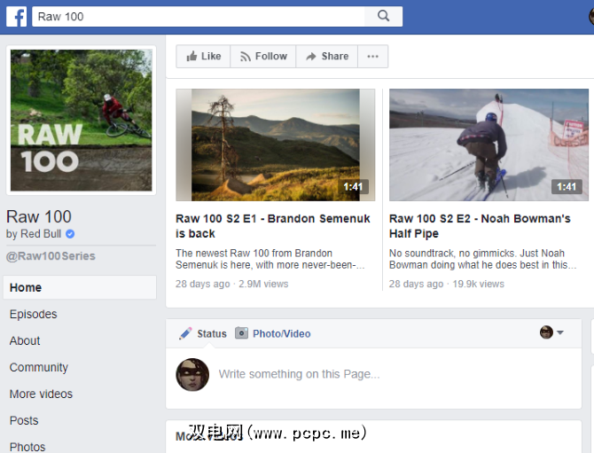Screen dimensions: 594x453
Task: Click the Facebook logo icon
Action: tap(16, 17)
